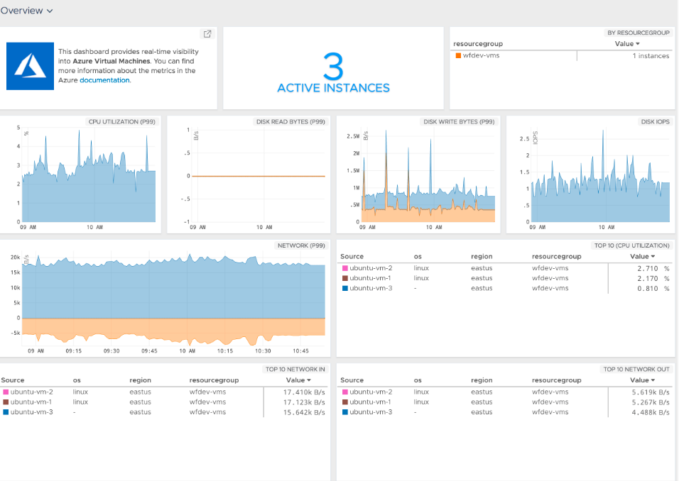Click the Disk Write Bytes (P99) chart title
This screenshot has height=481, width=679.
coord(459,121)
